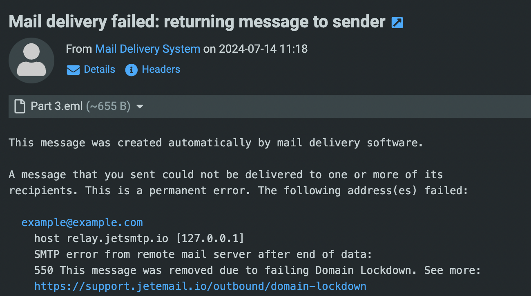
Task: Open the Mail Delivery System sender link
Action: (x=147, y=49)
